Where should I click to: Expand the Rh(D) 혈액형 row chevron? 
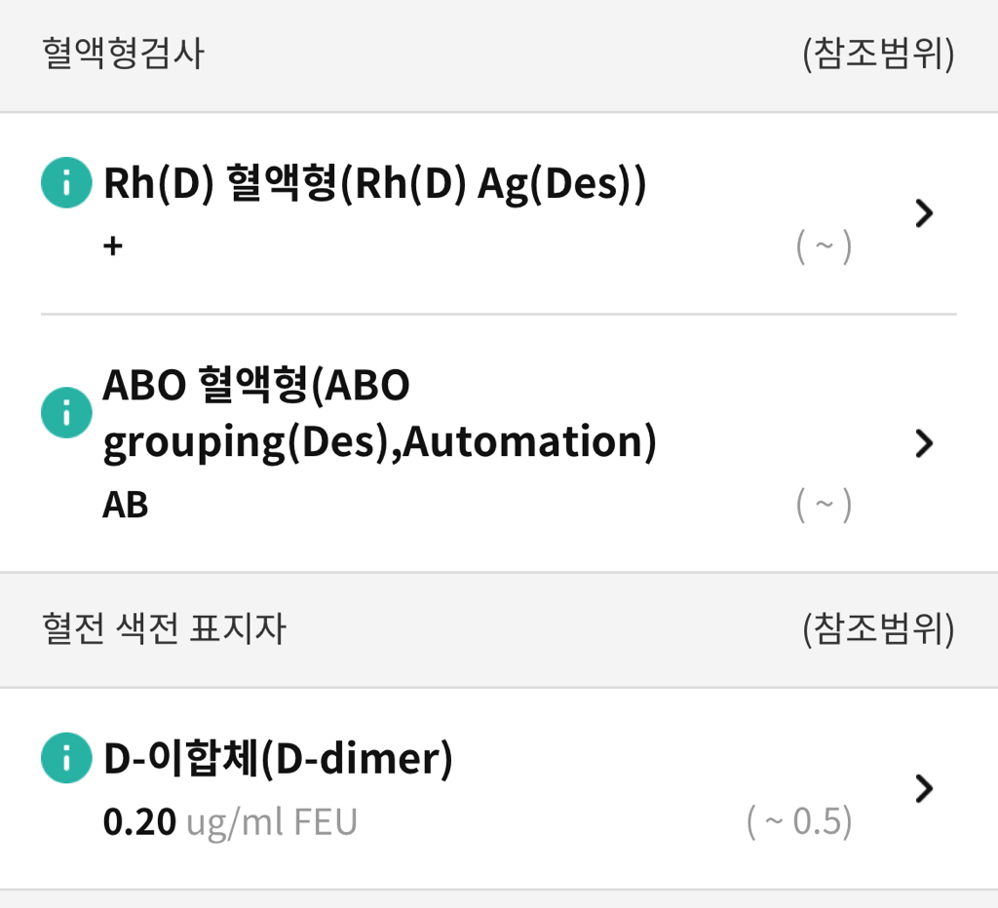925,213
